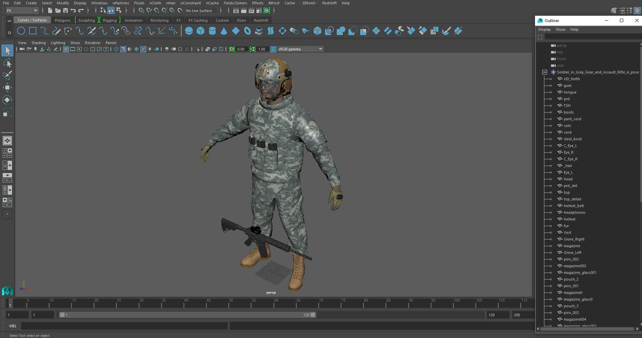
Task: Create a NURBS cone from the shelf
Action: point(224,31)
